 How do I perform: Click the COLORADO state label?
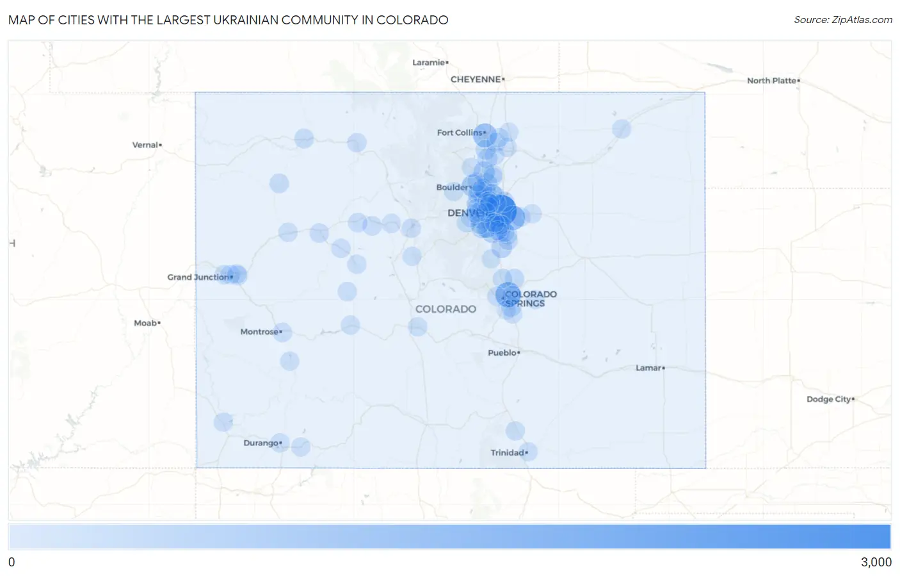tap(446, 309)
